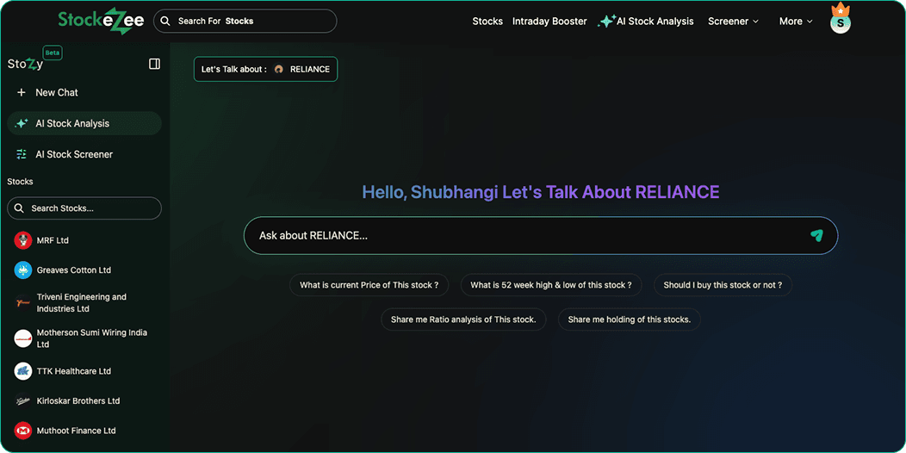Start a New Chat

[56, 92]
